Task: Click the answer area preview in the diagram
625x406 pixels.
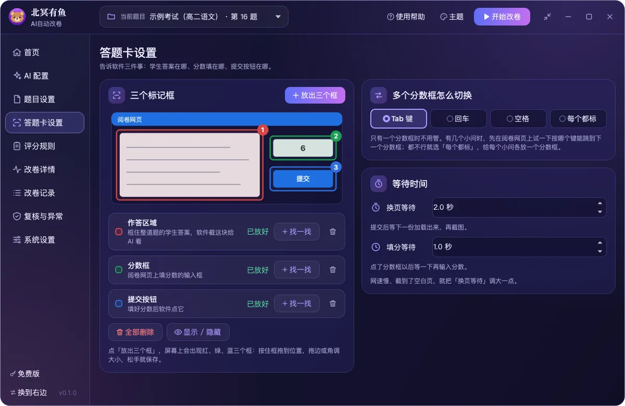Action: click(x=190, y=165)
